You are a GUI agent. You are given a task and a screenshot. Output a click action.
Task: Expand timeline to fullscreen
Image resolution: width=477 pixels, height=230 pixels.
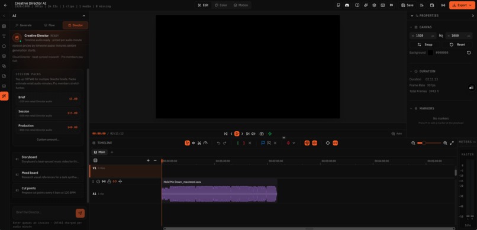pos(452,143)
